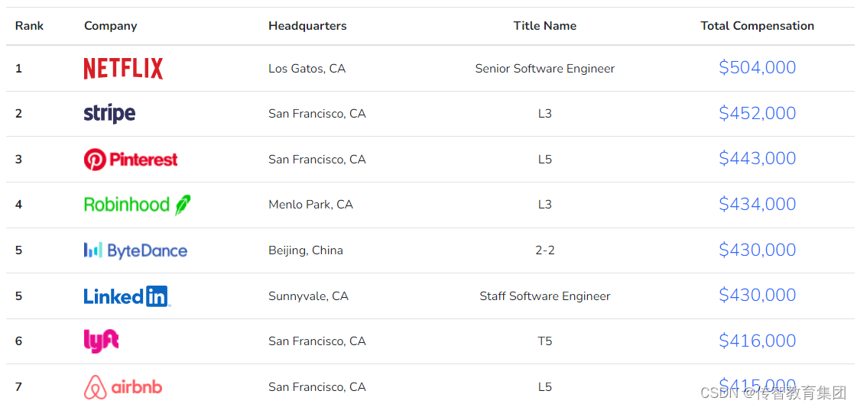The width and height of the screenshot is (857, 407).
Task: Open the ByteDance logo
Action: (x=135, y=250)
